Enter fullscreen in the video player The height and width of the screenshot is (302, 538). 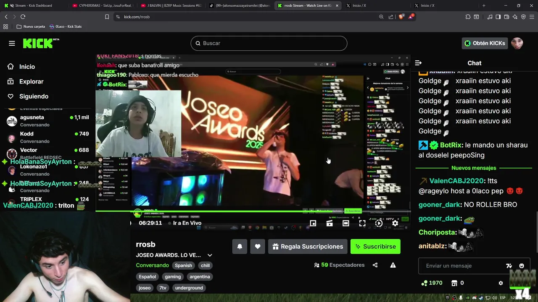362,223
